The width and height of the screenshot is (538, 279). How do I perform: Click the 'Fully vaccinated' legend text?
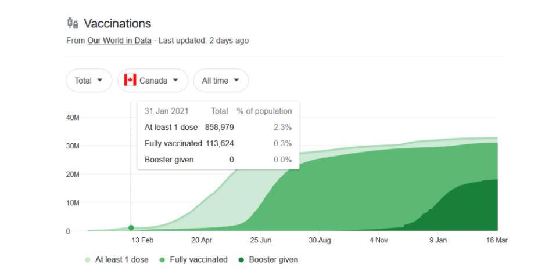click(198, 260)
